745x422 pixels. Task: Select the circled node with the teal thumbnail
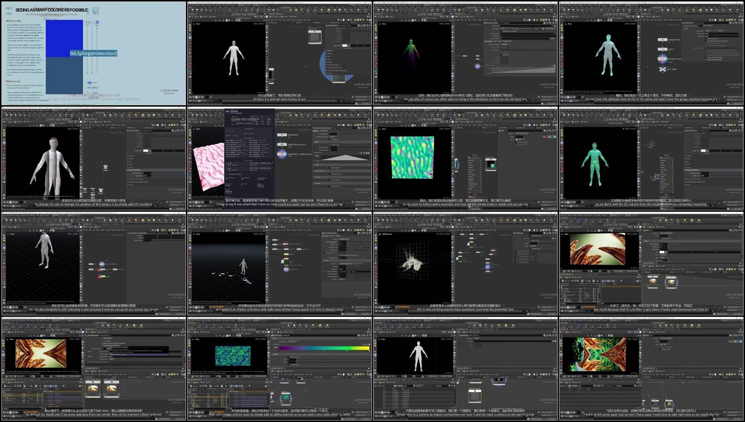[x=285, y=399]
